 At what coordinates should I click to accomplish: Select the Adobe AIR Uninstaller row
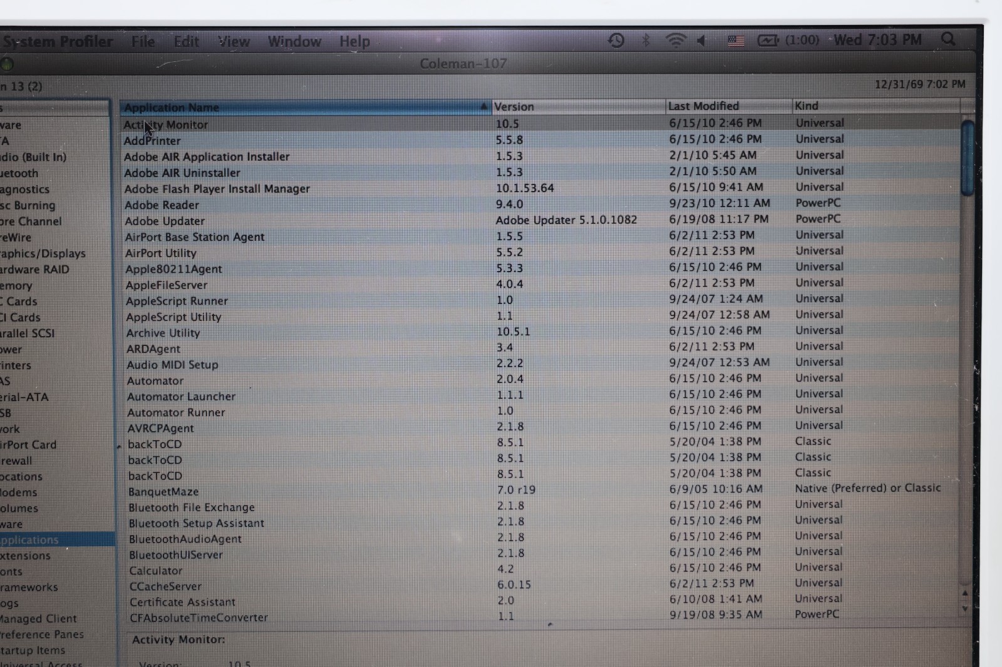(540, 172)
